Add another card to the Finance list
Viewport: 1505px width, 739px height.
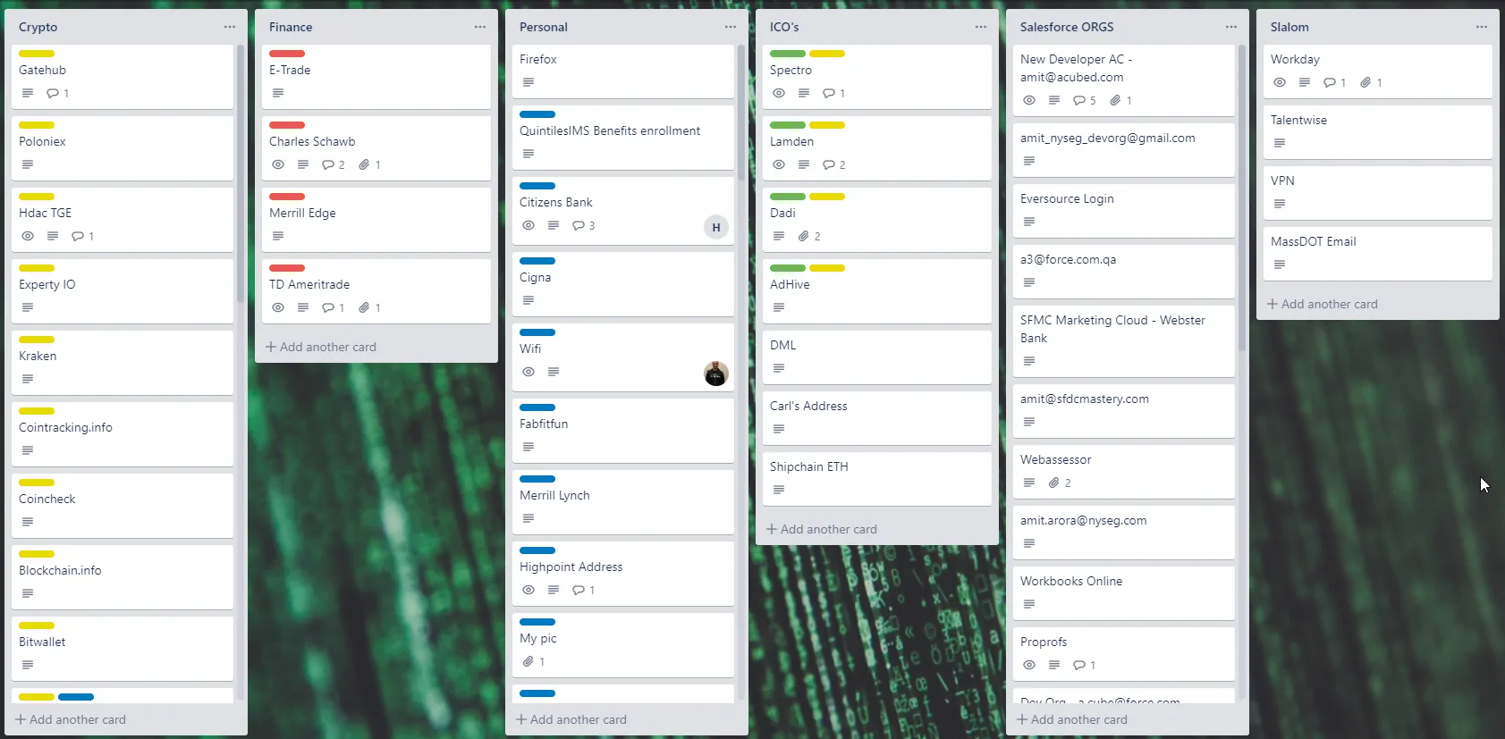point(321,347)
